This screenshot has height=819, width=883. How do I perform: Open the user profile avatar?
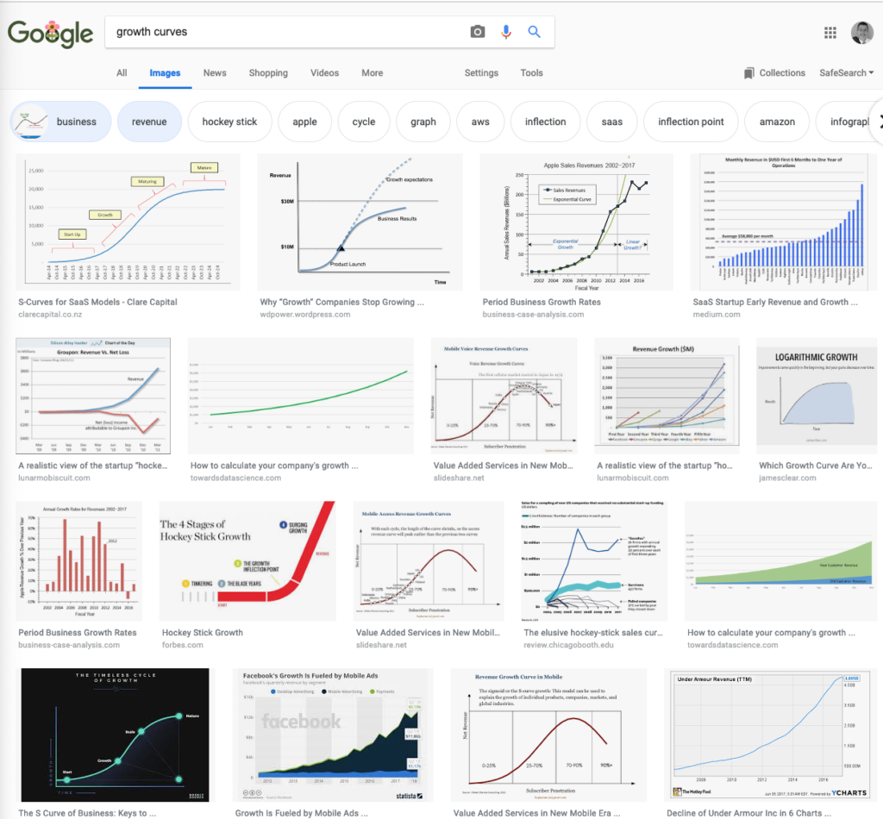coord(861,33)
